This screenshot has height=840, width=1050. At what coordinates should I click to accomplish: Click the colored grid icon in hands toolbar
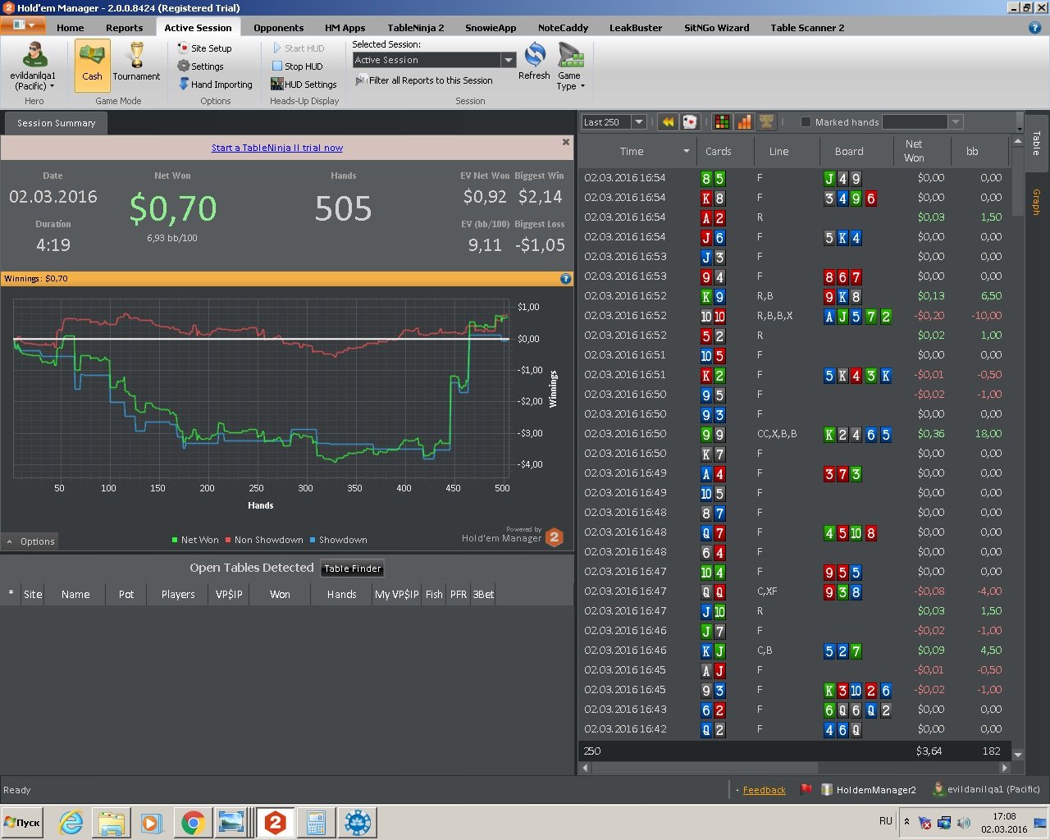722,122
